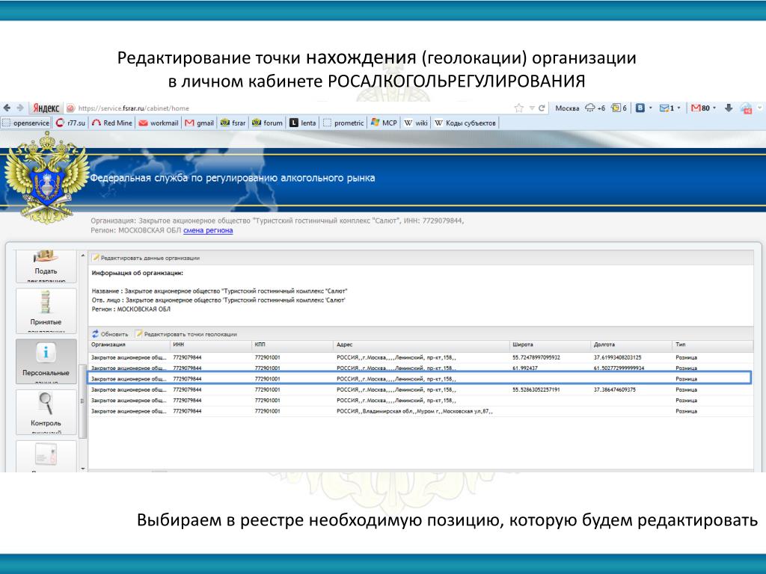Viewport: 766px width, 574px height.
Task: Reload the page with the refresh icon
Action: pyautogui.click(x=542, y=108)
